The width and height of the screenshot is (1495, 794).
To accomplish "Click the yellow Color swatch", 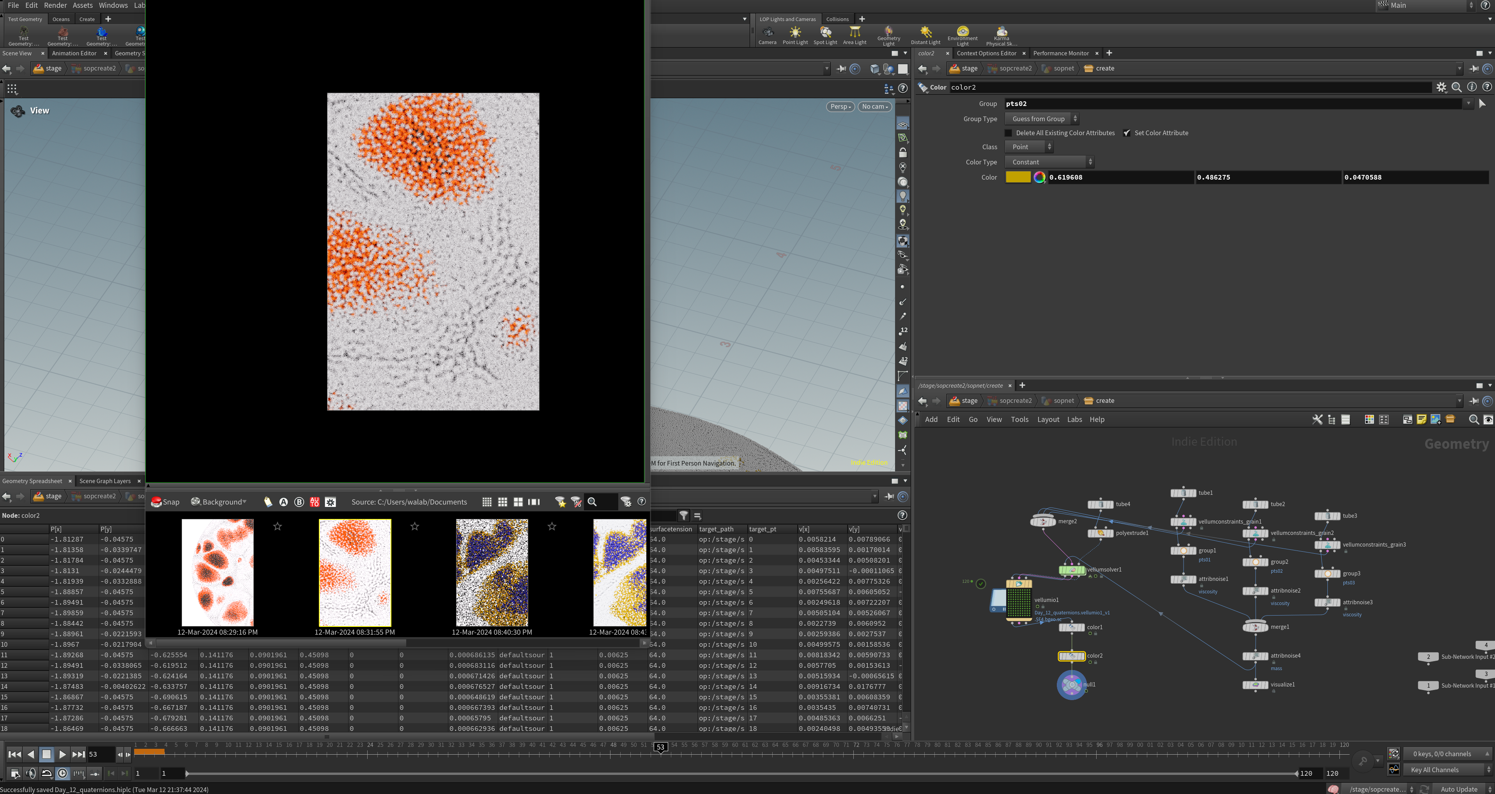I will tap(1018, 178).
